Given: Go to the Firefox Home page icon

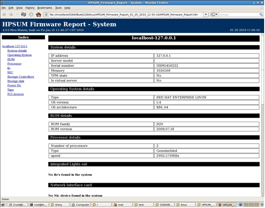Looking at the screenshot, I should click(x=38, y=14).
